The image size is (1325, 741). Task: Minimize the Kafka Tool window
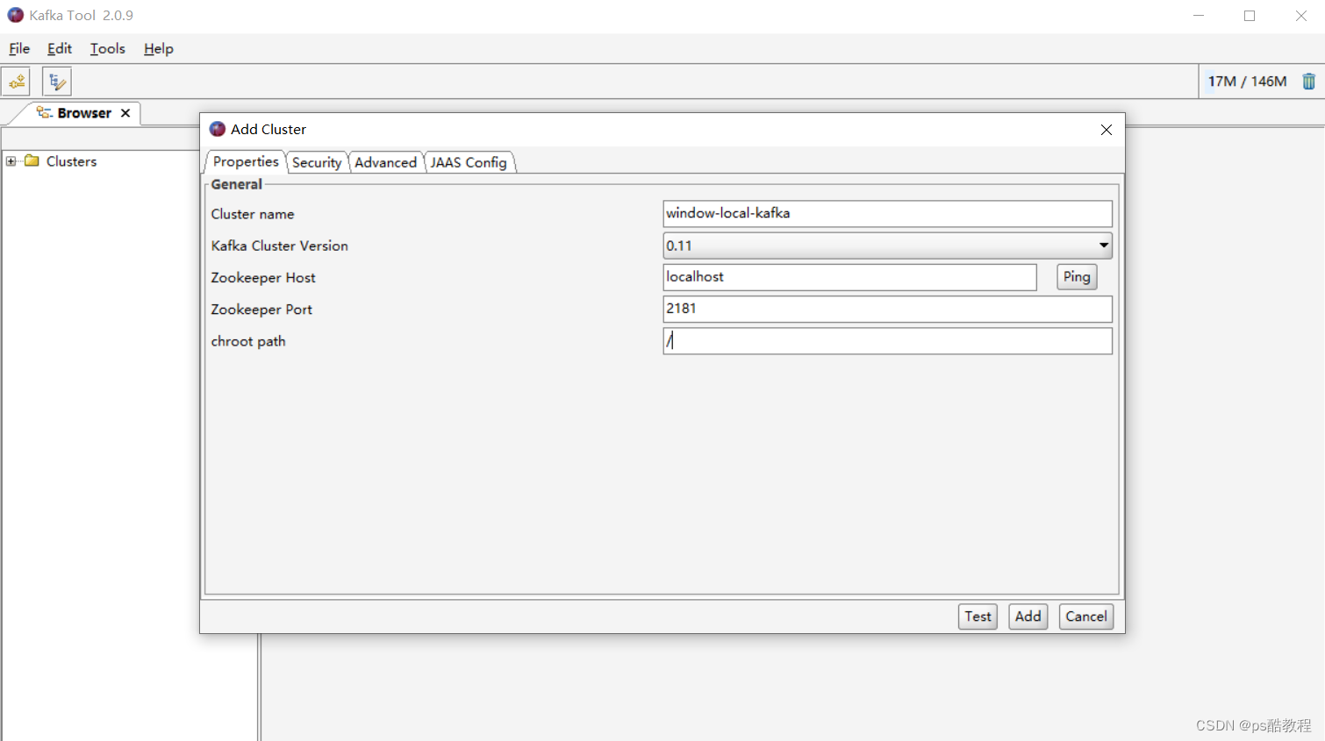tap(1199, 16)
